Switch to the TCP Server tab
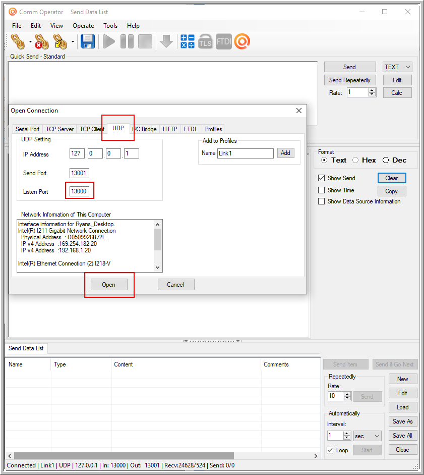 point(59,129)
